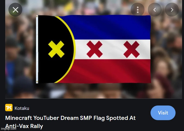184x131 pixels.
Task: Click the blurred crowd background below flag
Action: tap(94, 91)
